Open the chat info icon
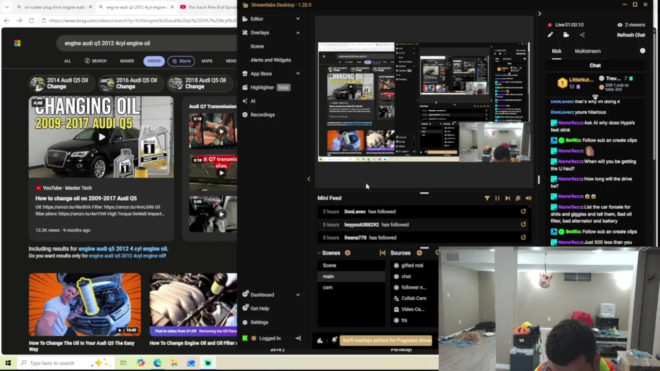 (x=642, y=51)
